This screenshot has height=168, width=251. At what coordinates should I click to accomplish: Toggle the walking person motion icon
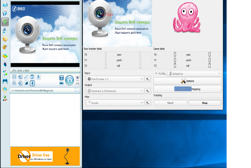coord(38,77)
